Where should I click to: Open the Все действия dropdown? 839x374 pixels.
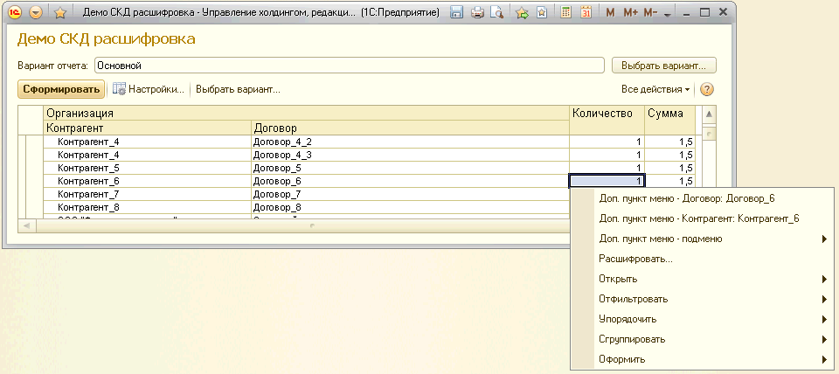tap(655, 89)
